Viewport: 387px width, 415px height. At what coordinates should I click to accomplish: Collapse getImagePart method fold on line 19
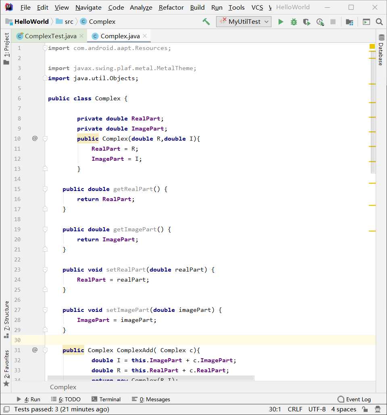point(45,229)
